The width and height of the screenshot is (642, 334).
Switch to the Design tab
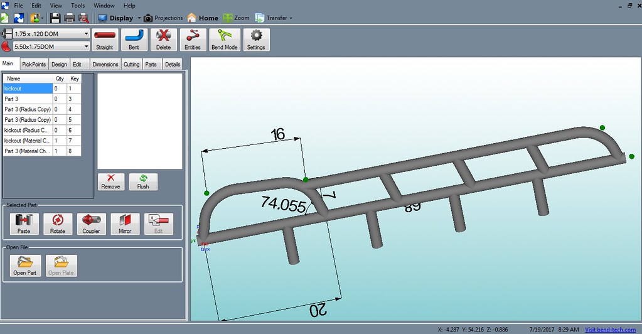point(60,64)
